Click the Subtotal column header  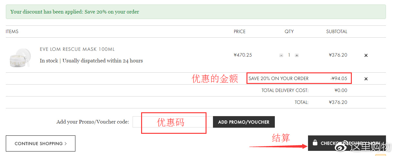tap(337, 32)
